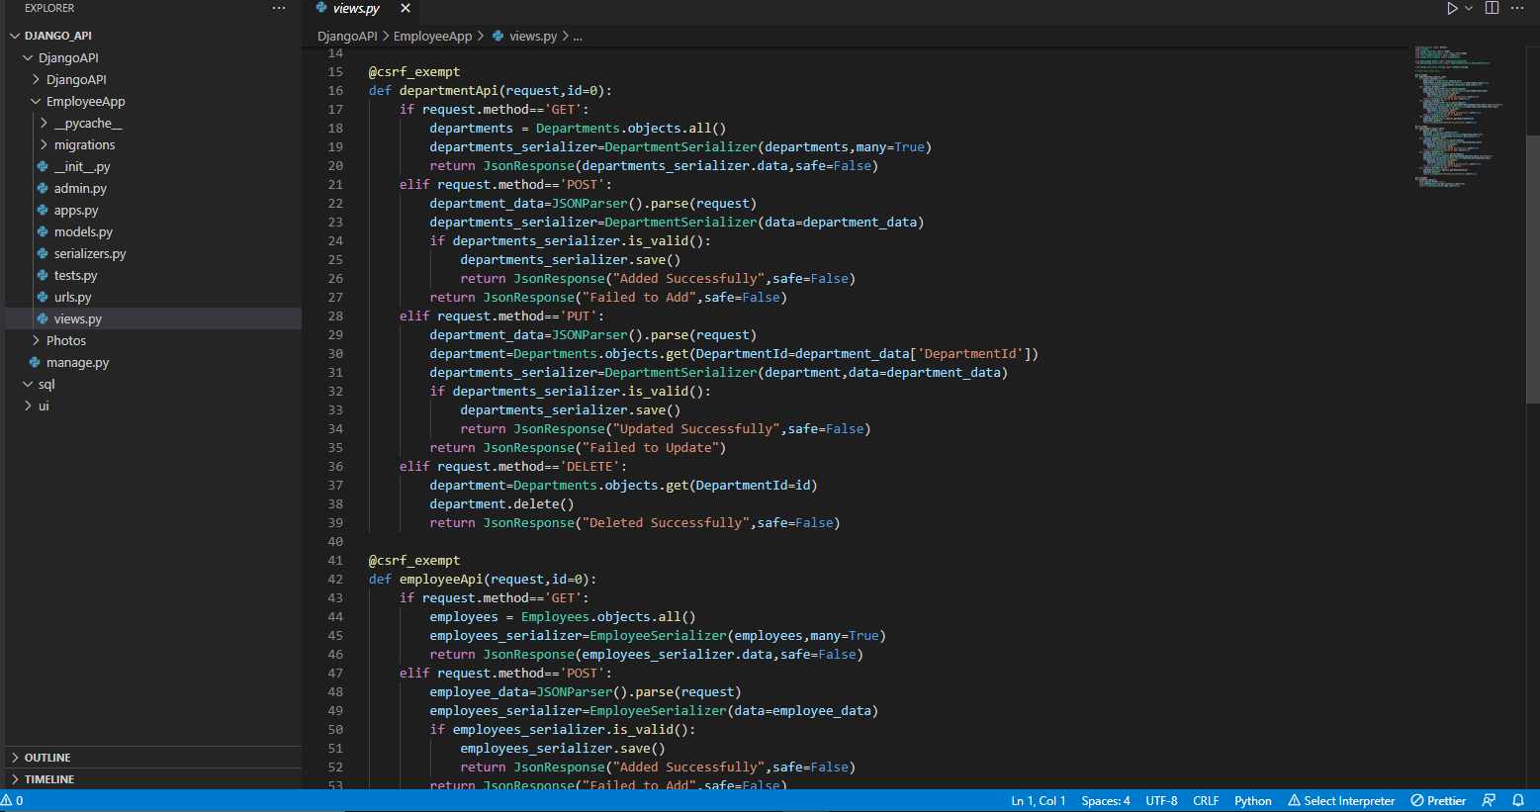Open the run options dropdown arrow
The height and width of the screenshot is (812, 1540).
tap(1469, 8)
